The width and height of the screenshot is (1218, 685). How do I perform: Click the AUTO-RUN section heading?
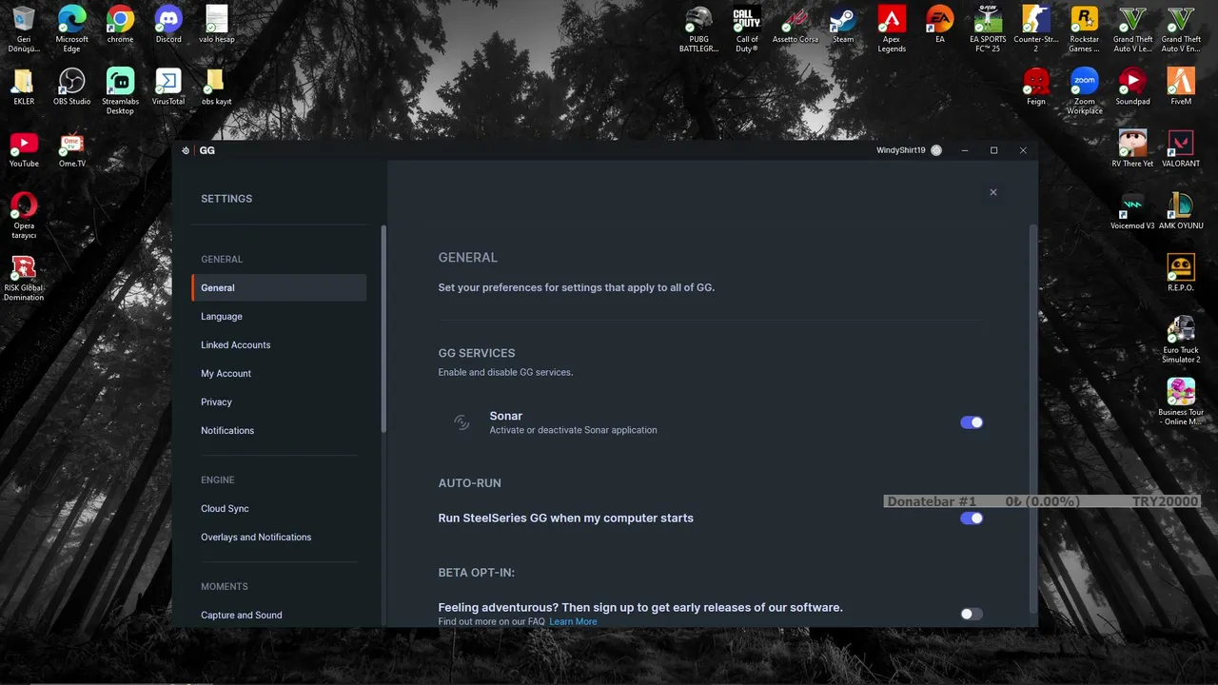point(470,483)
